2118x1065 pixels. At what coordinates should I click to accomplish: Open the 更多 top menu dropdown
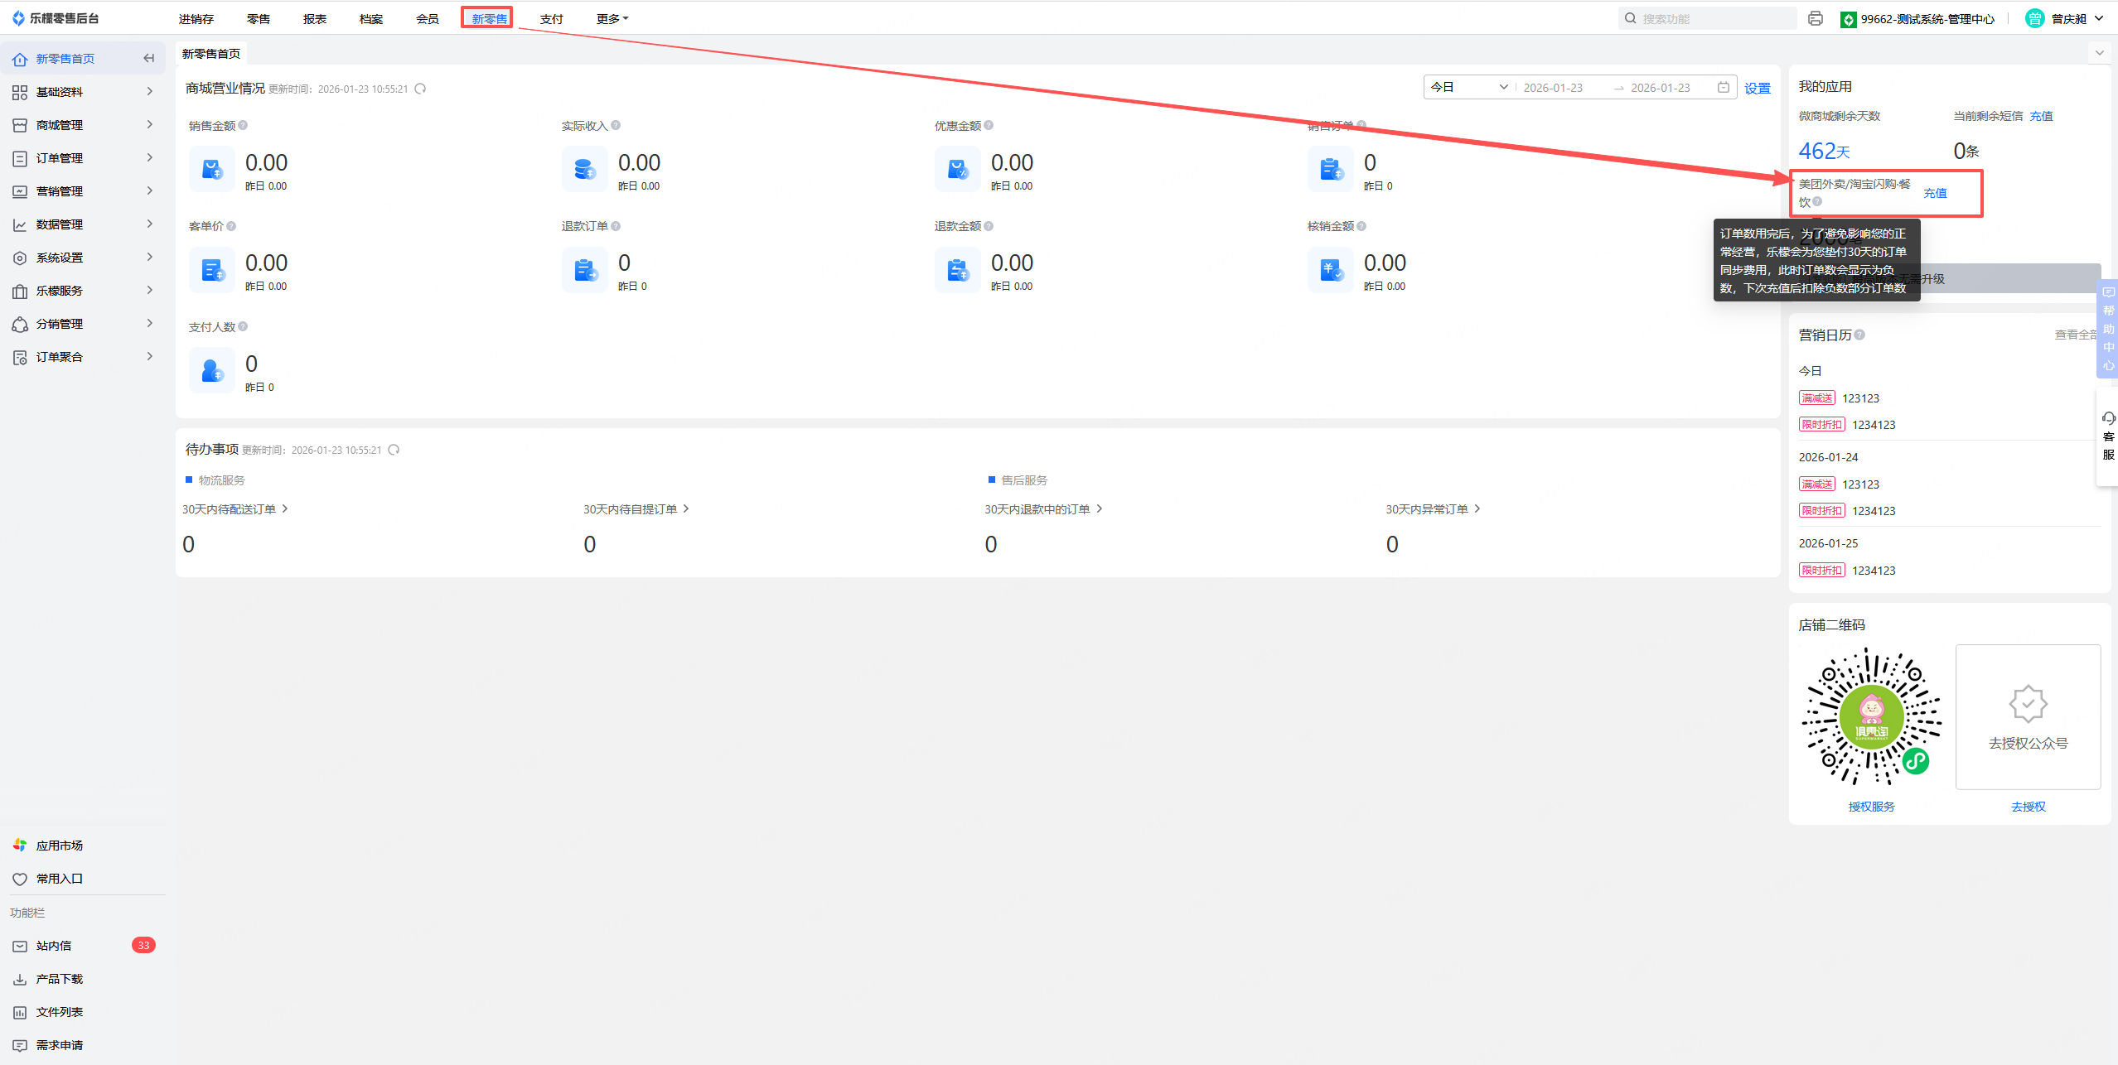pos(612,18)
